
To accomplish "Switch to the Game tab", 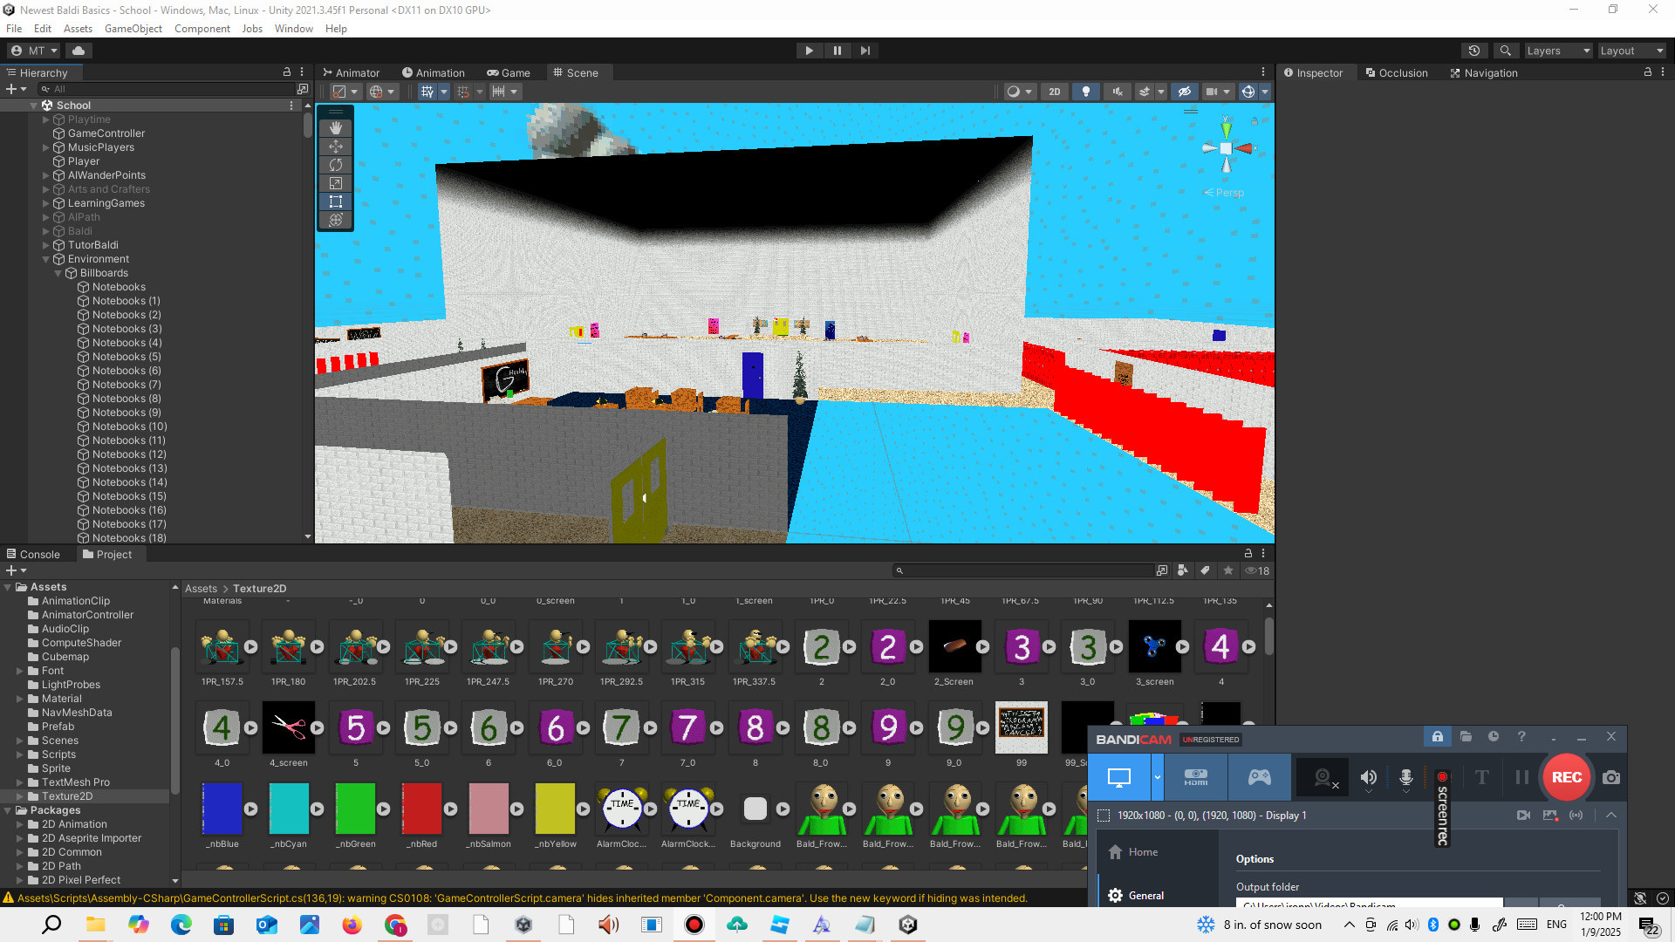I will pyautogui.click(x=509, y=72).
